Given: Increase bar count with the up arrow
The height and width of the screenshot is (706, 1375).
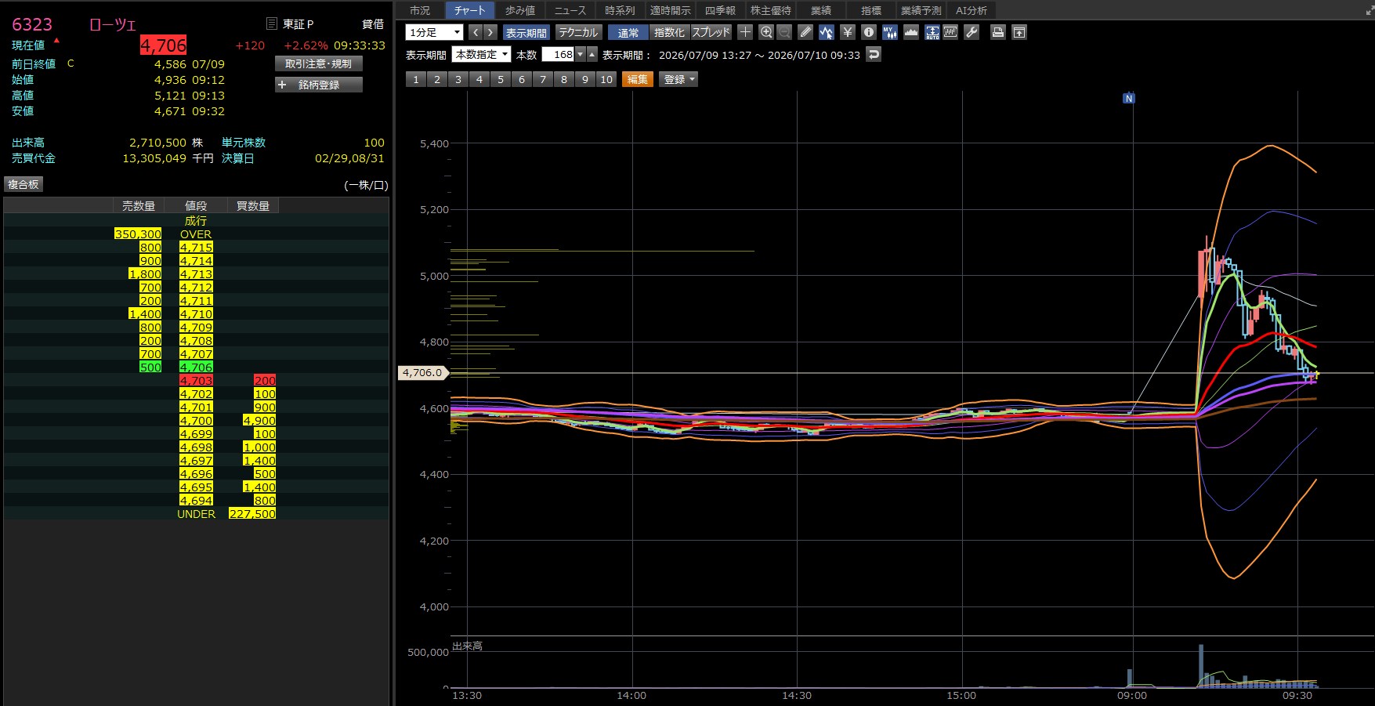Looking at the screenshot, I should [592, 54].
